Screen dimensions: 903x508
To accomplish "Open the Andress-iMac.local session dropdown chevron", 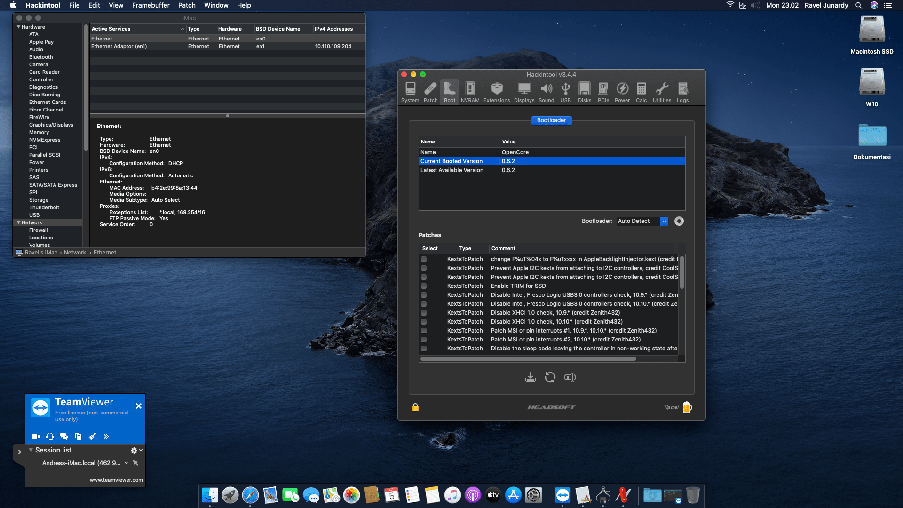I will (x=126, y=463).
